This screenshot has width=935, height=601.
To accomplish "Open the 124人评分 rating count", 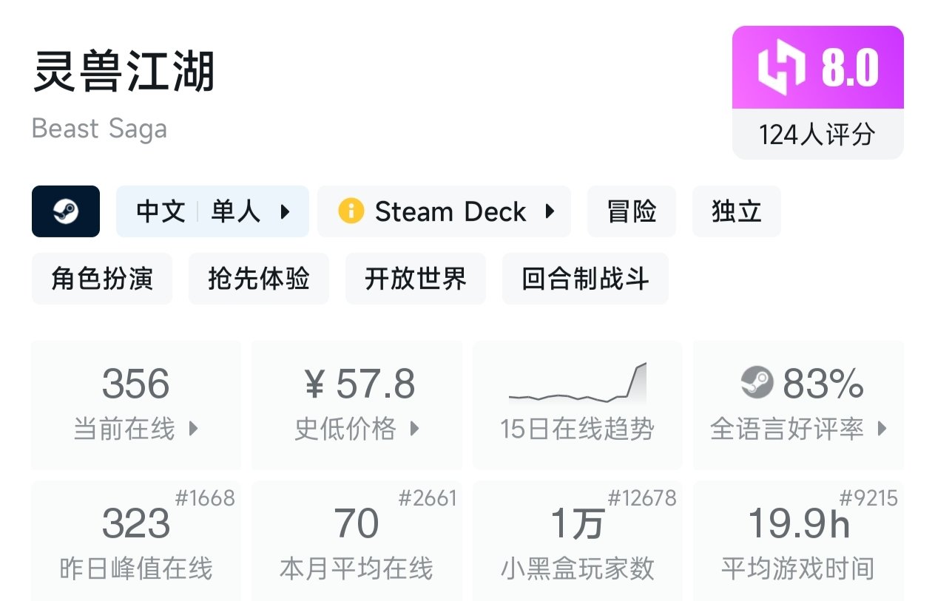I will pos(817,135).
